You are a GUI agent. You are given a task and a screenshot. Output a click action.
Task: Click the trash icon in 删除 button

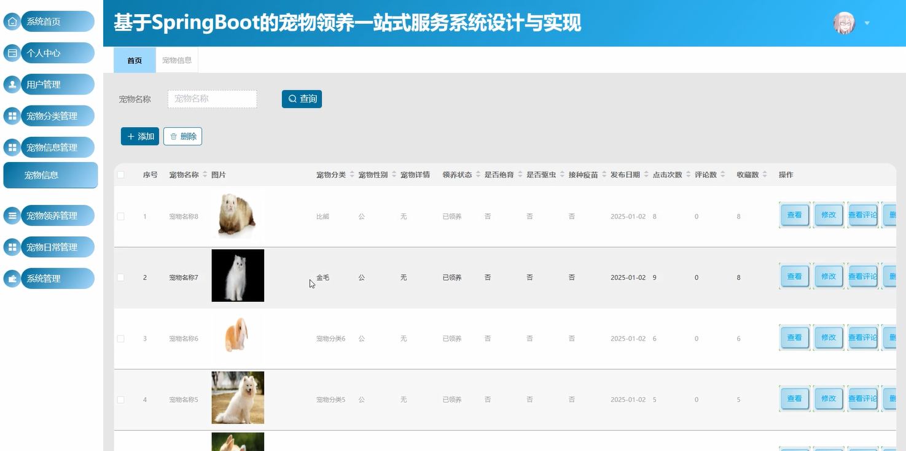[x=174, y=136]
